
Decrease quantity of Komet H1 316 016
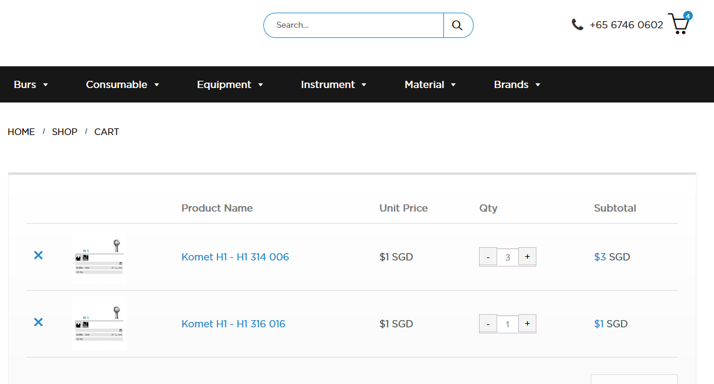[487, 323]
